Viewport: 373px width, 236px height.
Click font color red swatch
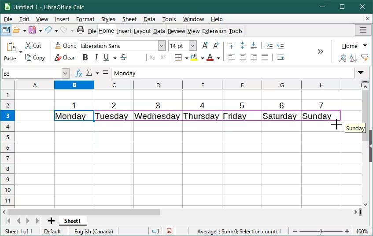pos(210,57)
